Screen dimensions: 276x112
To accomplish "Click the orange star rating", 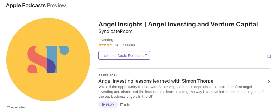I will [105, 45].
